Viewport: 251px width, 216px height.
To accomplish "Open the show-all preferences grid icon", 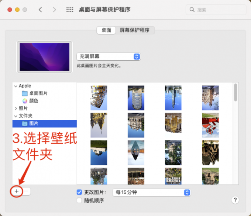I will point(70,10).
